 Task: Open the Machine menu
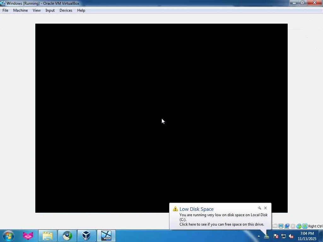pyautogui.click(x=21, y=10)
